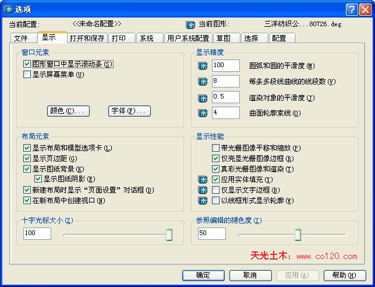Uncheck 显示页边距 option
Image resolution: width=375 pixels, height=287 pixels.
(x=27, y=158)
